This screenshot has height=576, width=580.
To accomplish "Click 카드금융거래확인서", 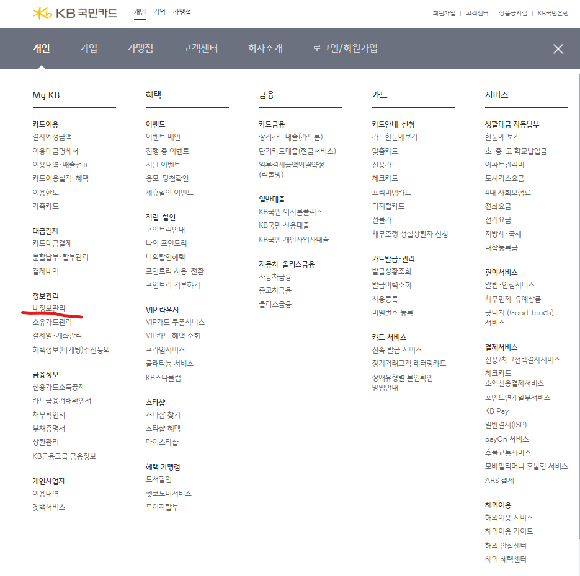I will [62, 401].
